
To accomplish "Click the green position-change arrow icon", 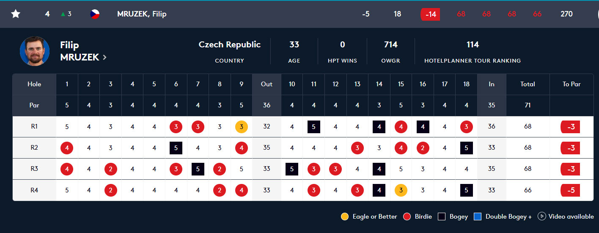I will click(x=63, y=14).
